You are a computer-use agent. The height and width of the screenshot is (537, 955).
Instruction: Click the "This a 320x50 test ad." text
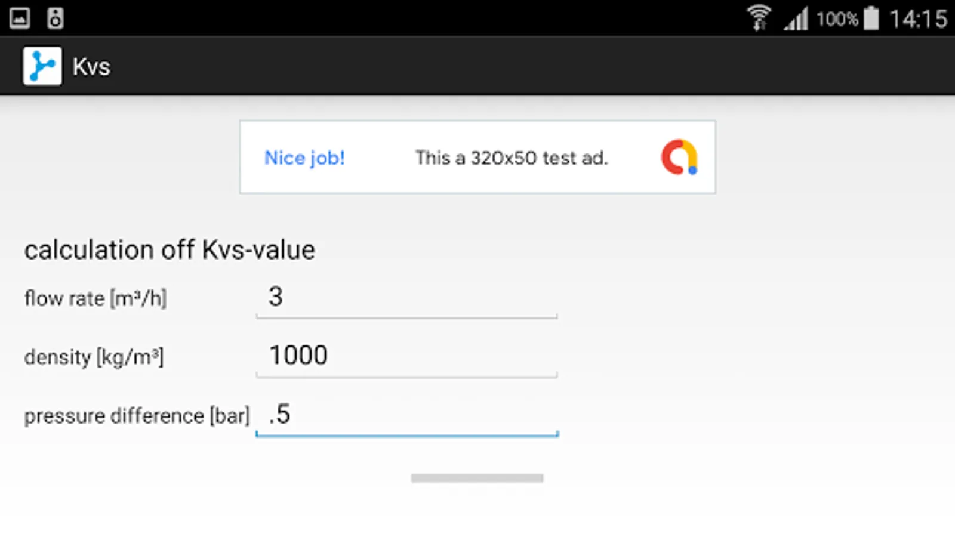(x=512, y=158)
